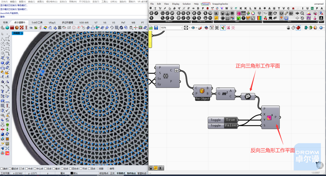Open the named views eye icon in Grasshopper
This screenshot has width=326, height=176.
click(193, 28)
